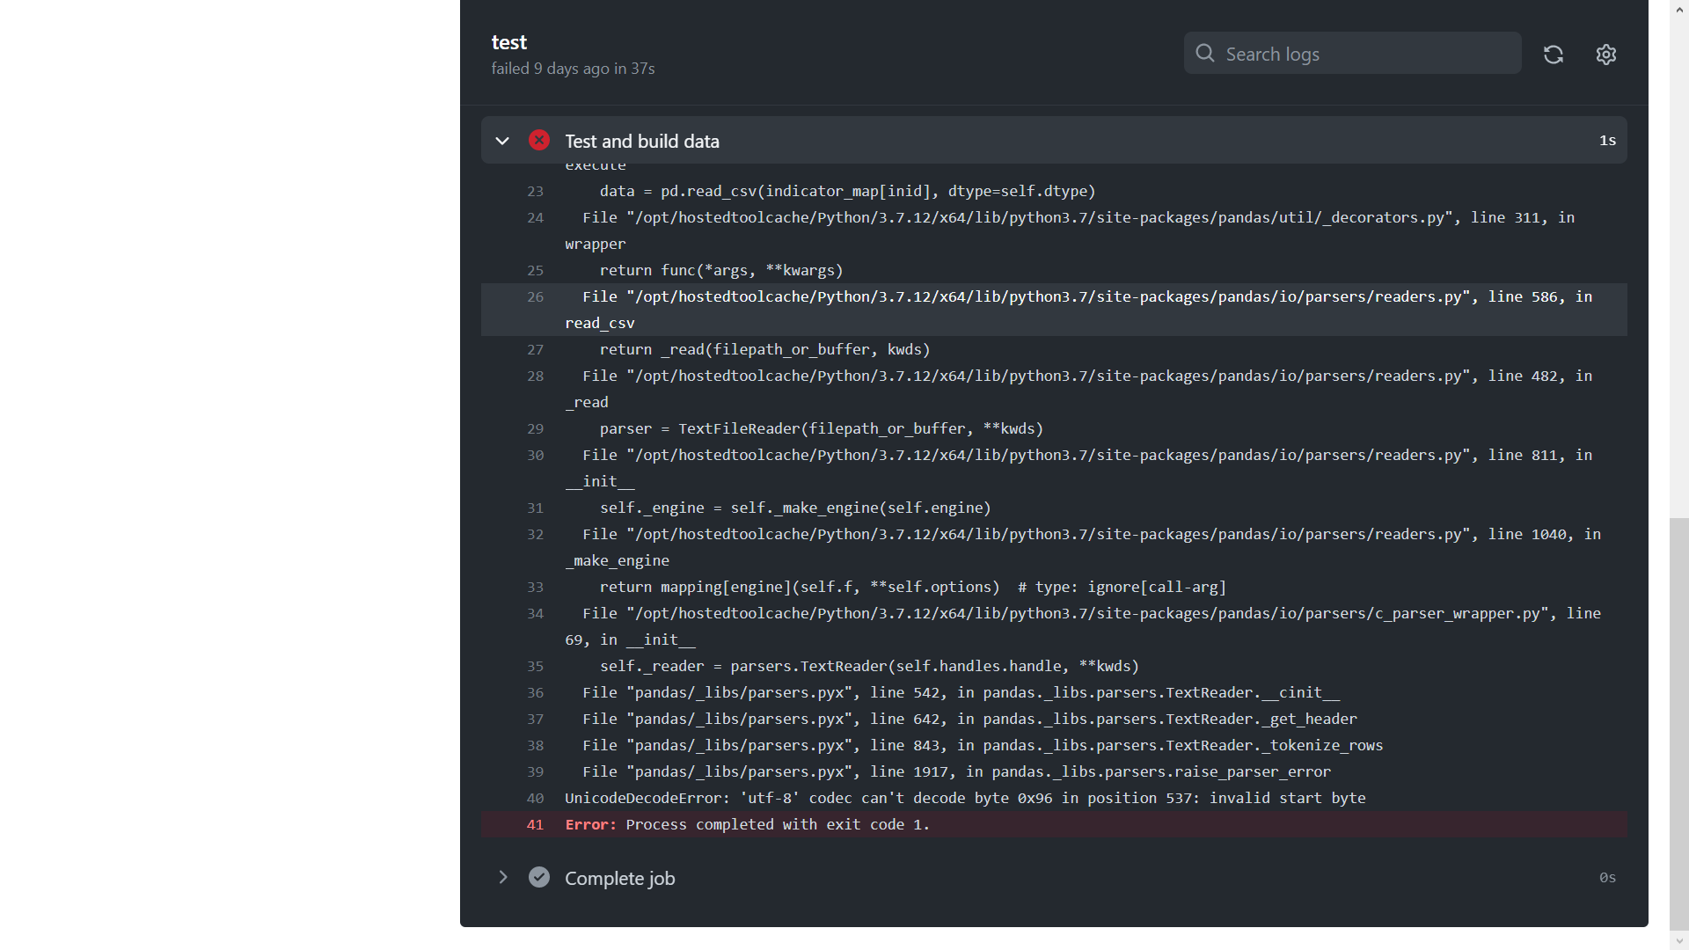Screen dimensions: 1689x950
Task: Click line number 23
Action: 535,191
